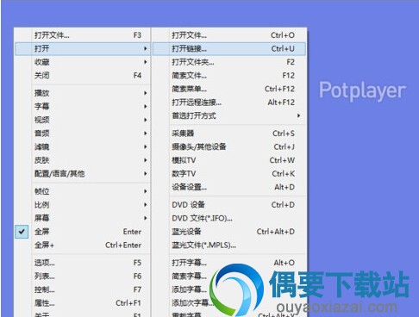Expand 首选打开方式 submenu
The width and height of the screenshot is (419, 317).
(228, 115)
